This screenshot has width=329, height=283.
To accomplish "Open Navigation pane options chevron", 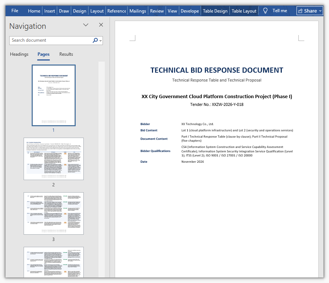I will [86, 25].
